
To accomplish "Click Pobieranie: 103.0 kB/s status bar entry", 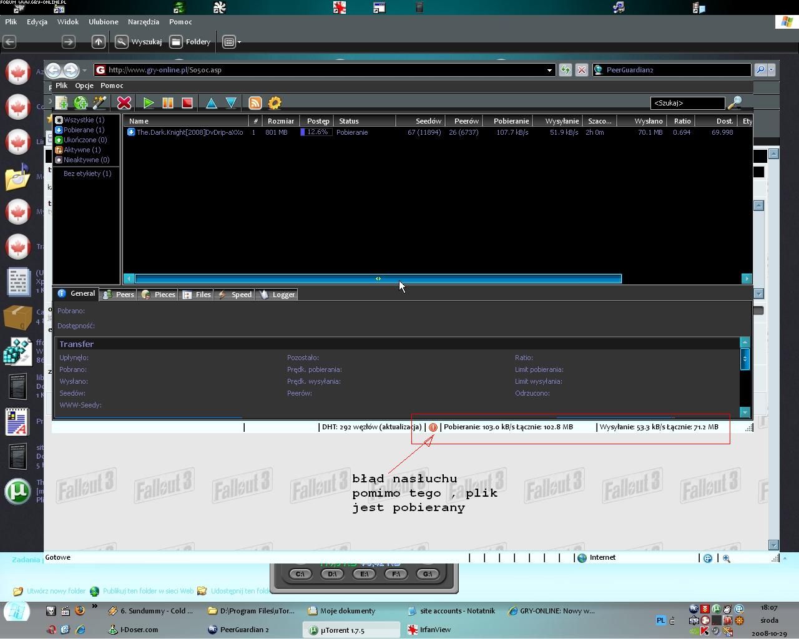I will [508, 427].
